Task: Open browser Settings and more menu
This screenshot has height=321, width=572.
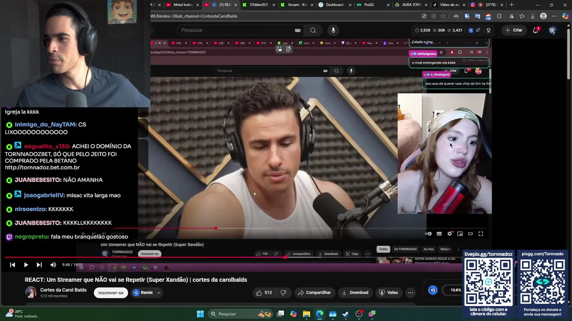Action: 554,16
